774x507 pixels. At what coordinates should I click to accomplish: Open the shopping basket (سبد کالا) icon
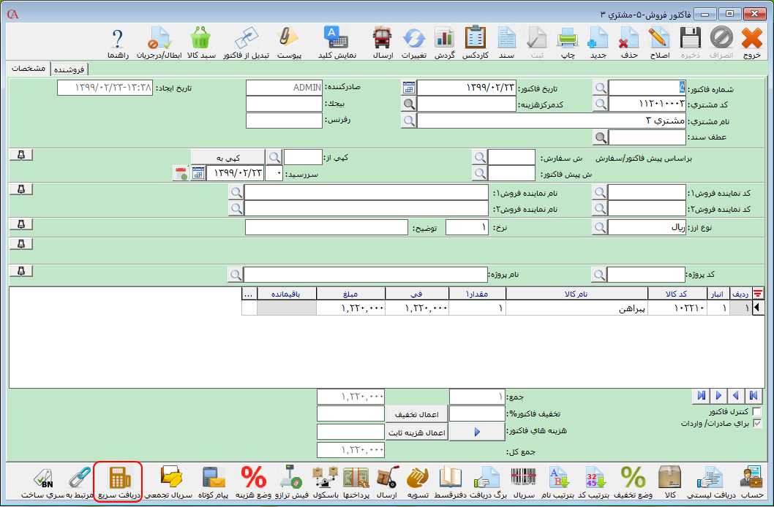click(x=200, y=38)
